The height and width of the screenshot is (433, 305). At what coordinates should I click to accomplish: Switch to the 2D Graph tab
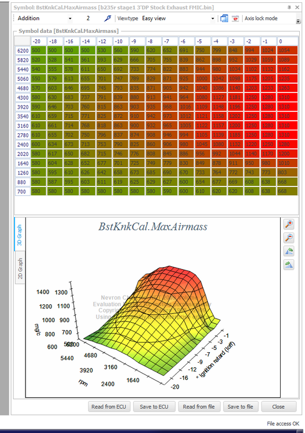20,268
